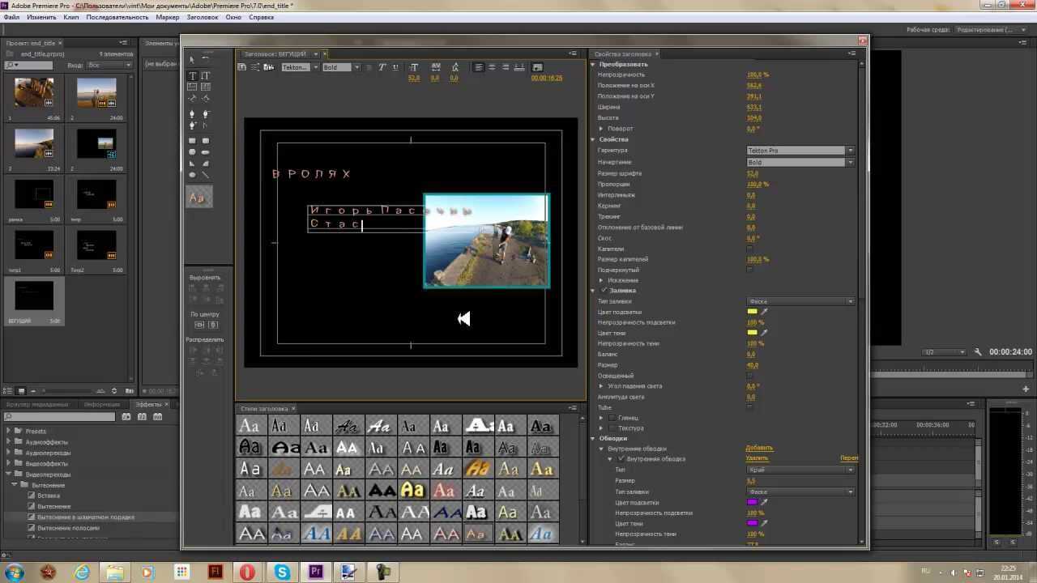Open Тип заливки dropdown under Заливка
The width and height of the screenshot is (1037, 583).
pyautogui.click(x=800, y=301)
